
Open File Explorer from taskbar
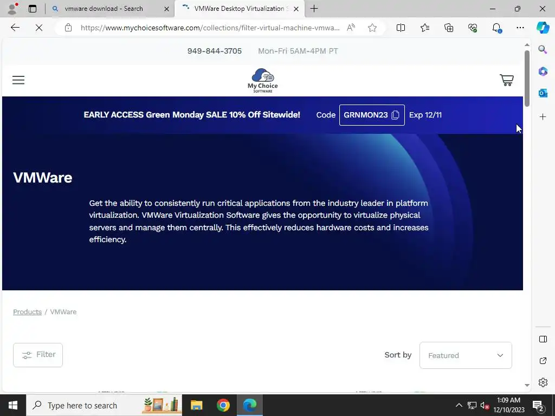(x=196, y=405)
